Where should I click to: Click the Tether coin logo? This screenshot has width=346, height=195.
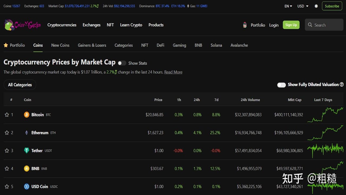(x=26, y=151)
